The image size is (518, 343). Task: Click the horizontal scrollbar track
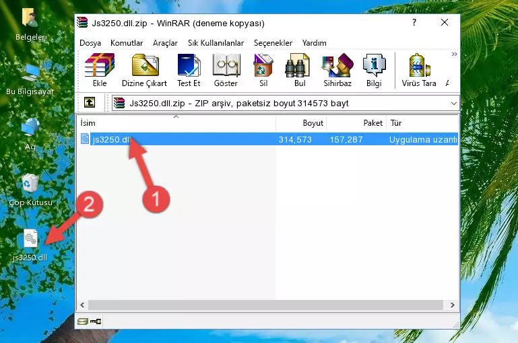(x=265, y=305)
